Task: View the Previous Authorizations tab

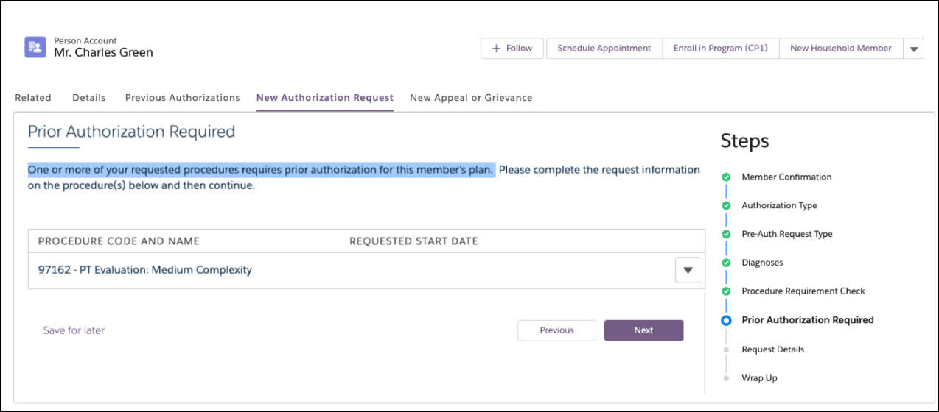Action: 182,97
